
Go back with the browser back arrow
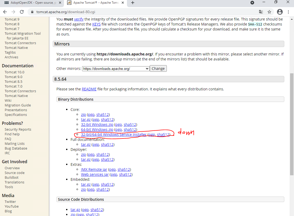coord(5,12)
